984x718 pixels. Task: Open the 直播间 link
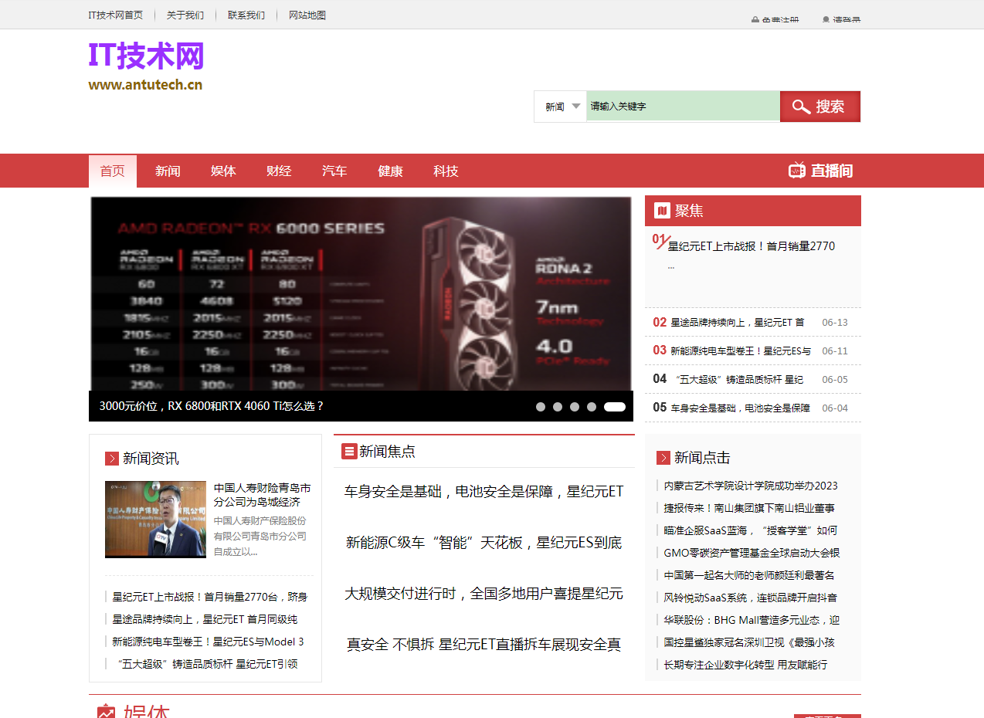[832, 171]
